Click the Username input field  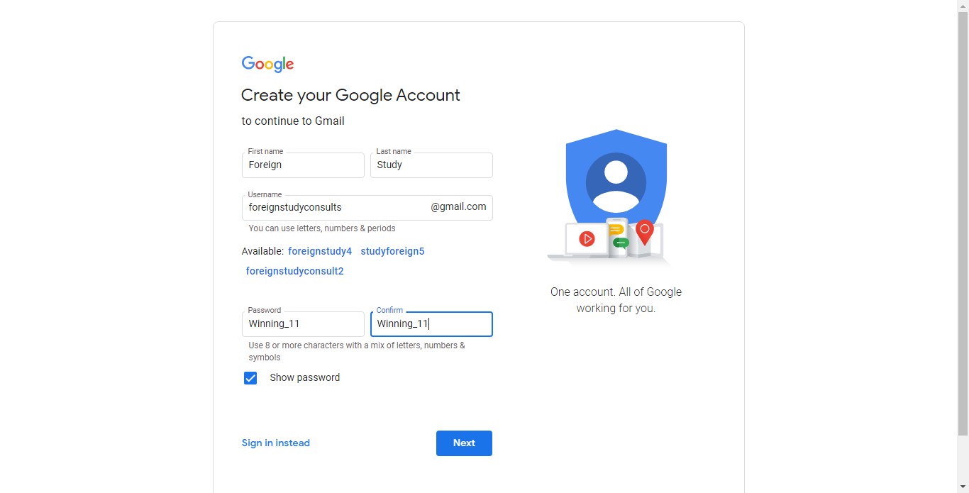point(367,208)
